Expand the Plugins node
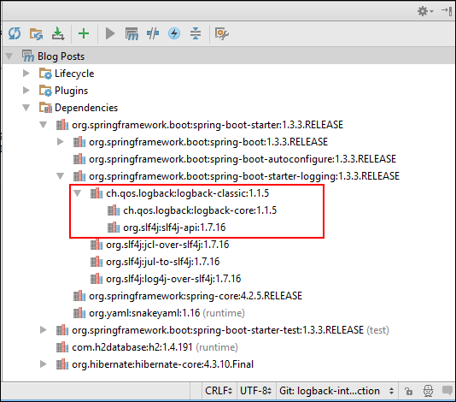The height and width of the screenshot is (402, 456). pos(26,91)
